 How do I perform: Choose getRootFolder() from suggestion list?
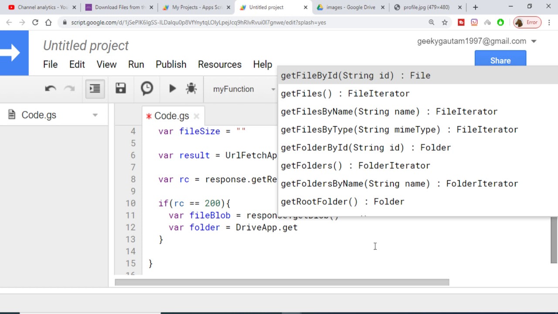[x=343, y=201]
